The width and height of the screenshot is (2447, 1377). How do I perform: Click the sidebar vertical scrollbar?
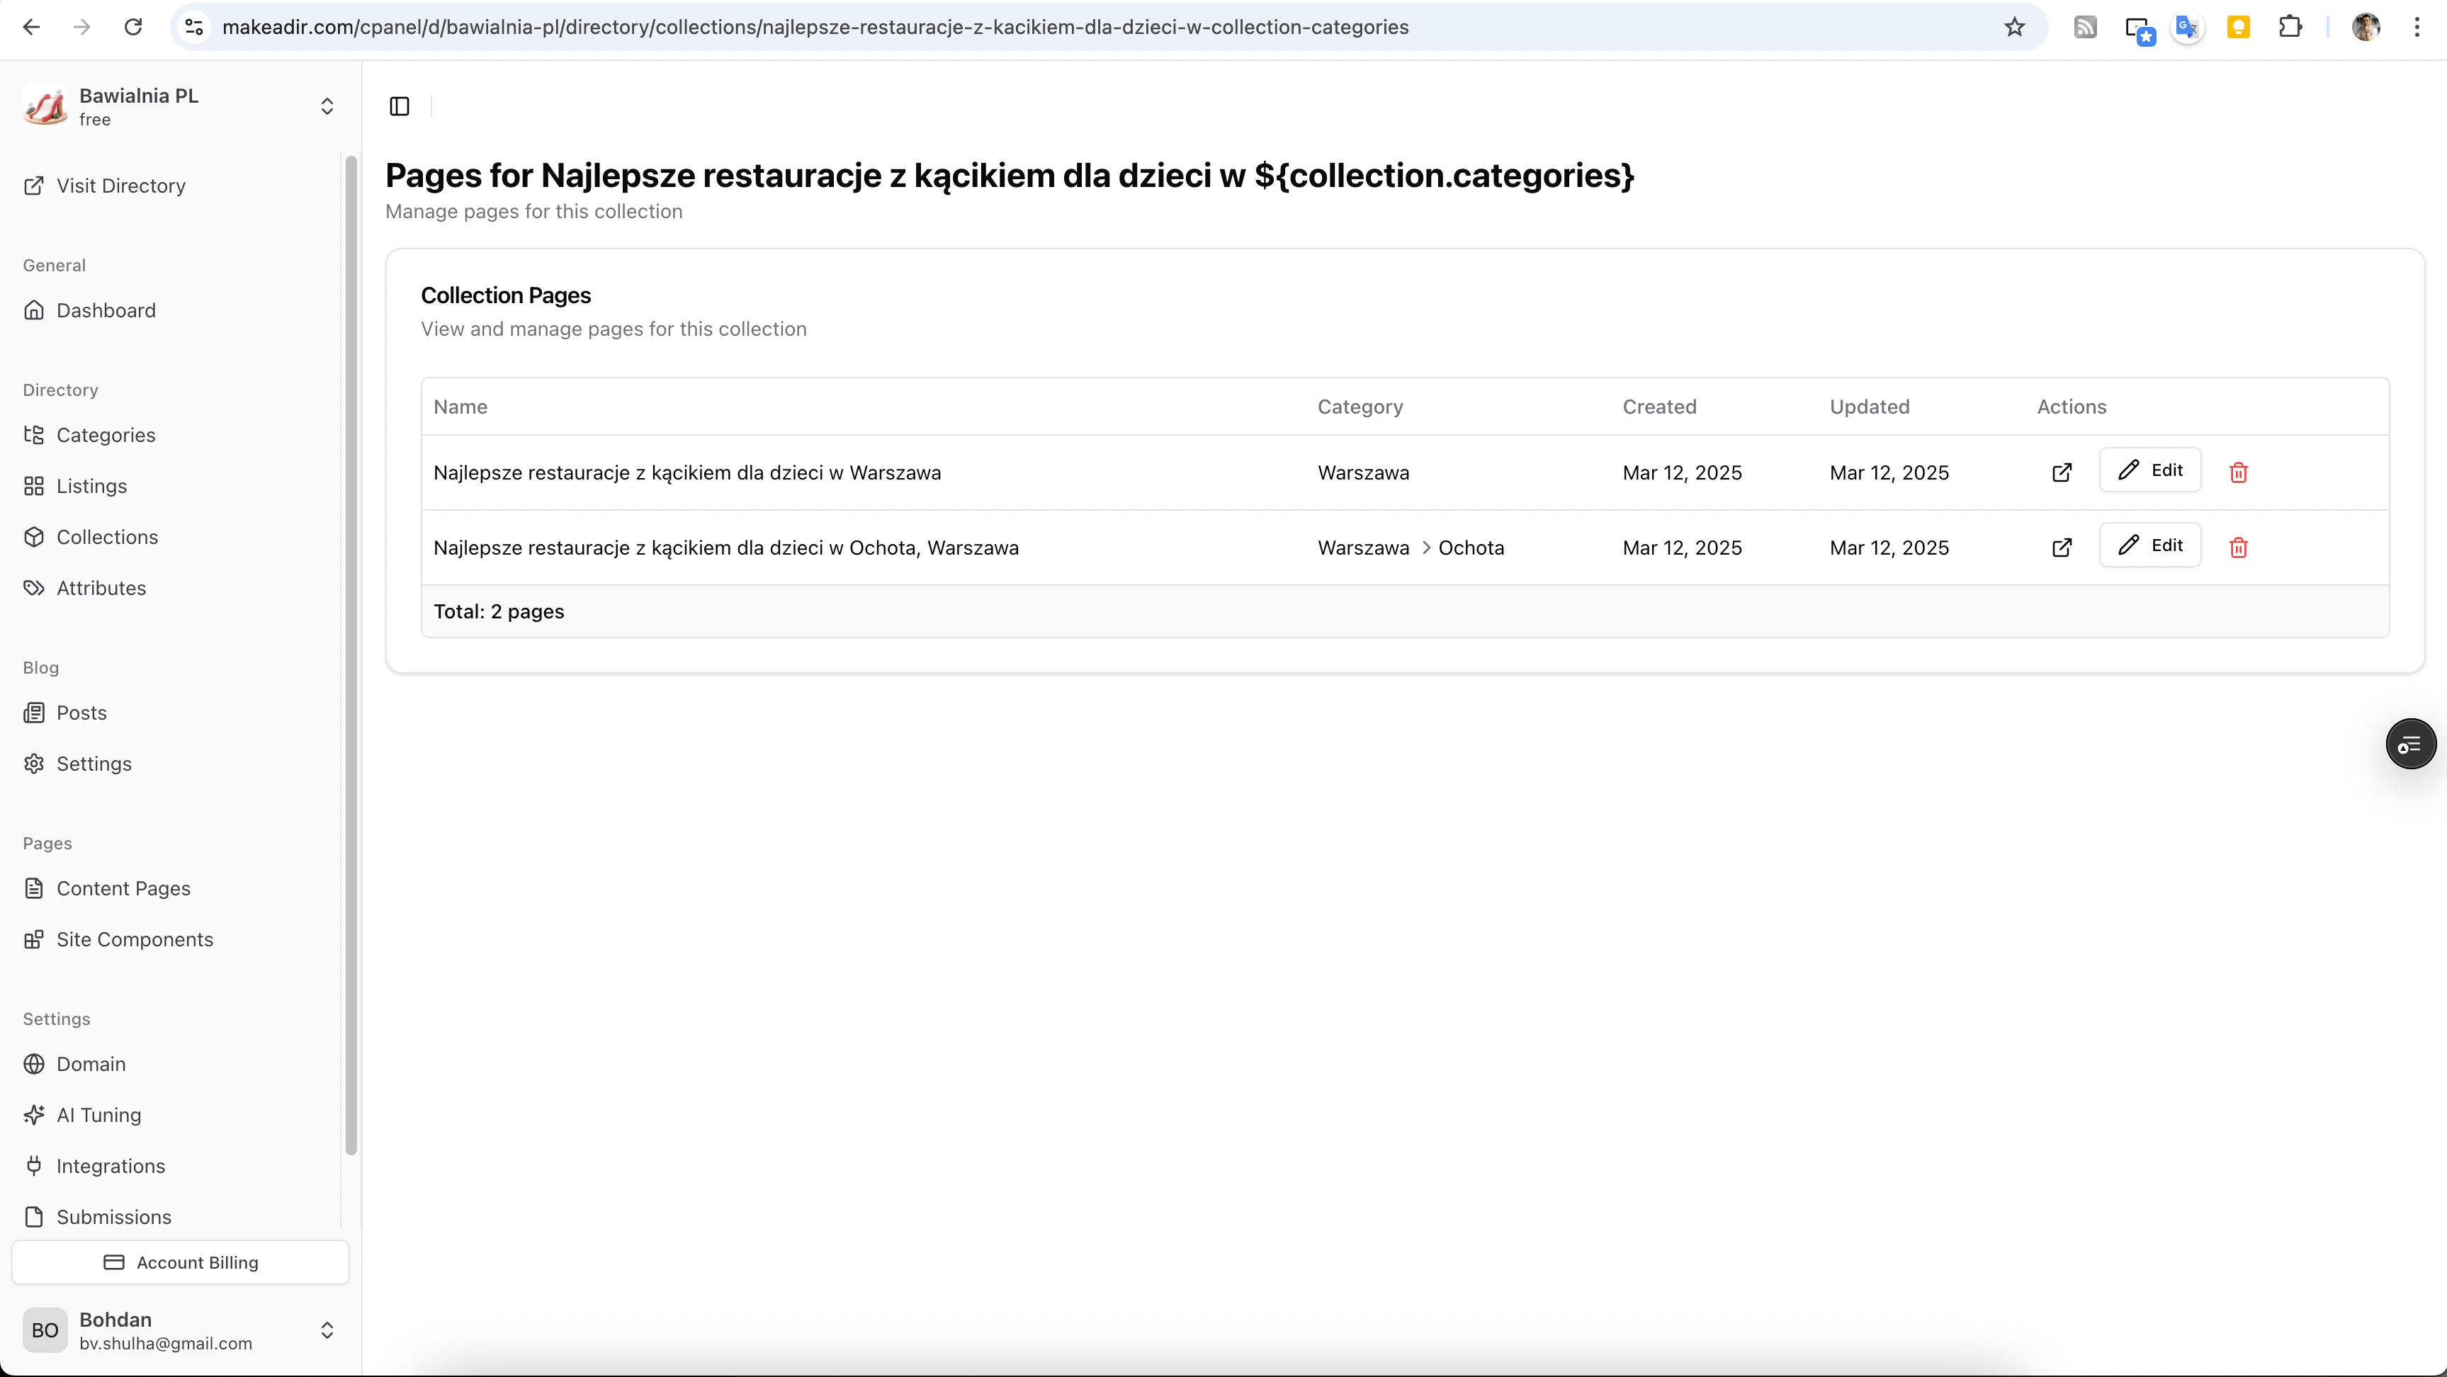coord(351,655)
